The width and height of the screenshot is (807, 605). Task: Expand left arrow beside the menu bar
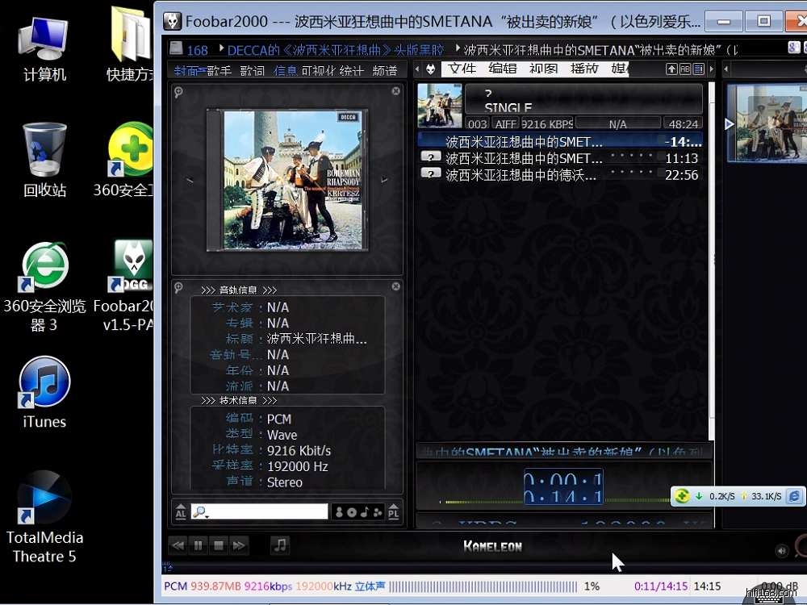tap(417, 70)
